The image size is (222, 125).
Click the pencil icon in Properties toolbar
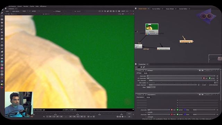click(x=144, y=67)
